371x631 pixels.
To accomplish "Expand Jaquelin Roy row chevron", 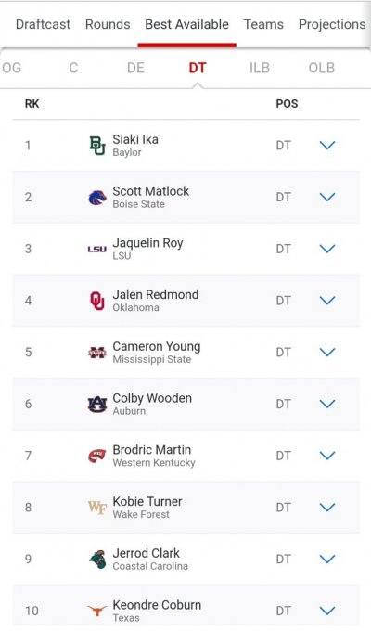I will (327, 249).
